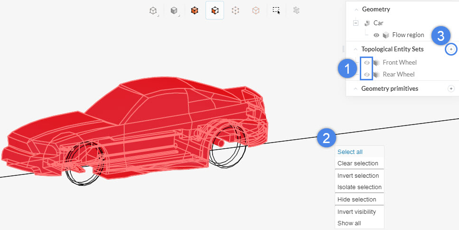Select the Rear Wheel entity set
The image size is (459, 230).
click(x=398, y=75)
